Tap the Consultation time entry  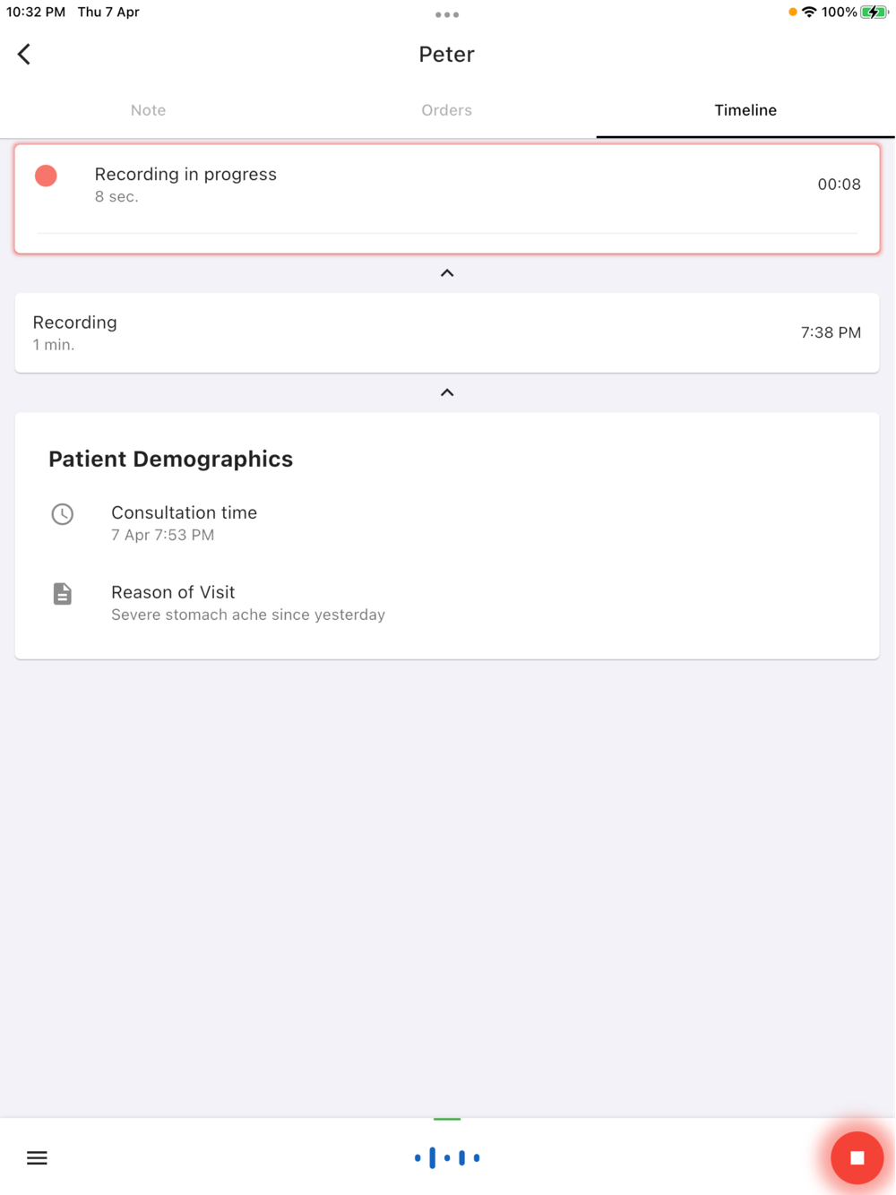click(184, 523)
